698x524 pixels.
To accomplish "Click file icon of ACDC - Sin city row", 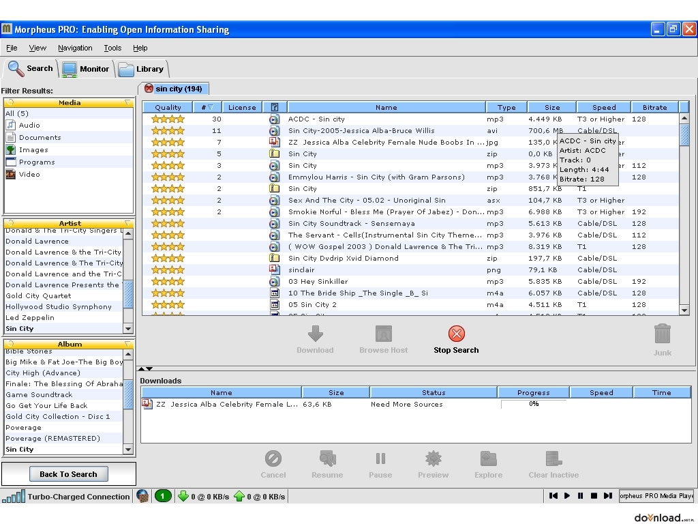I will [x=275, y=119].
